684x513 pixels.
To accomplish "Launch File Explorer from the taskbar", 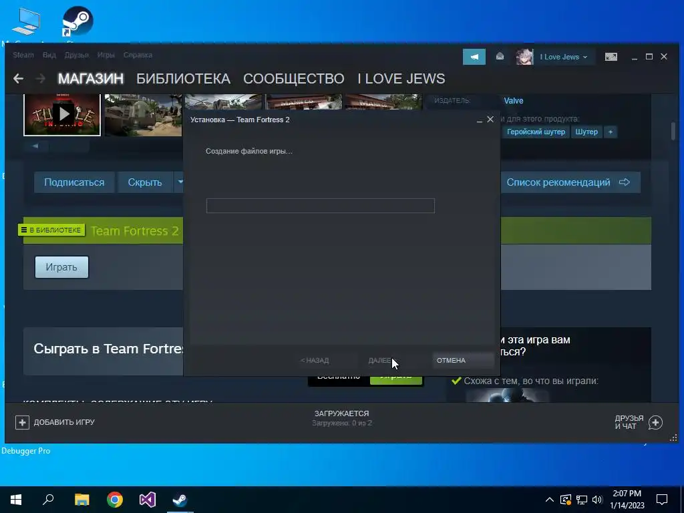I will pos(81,500).
